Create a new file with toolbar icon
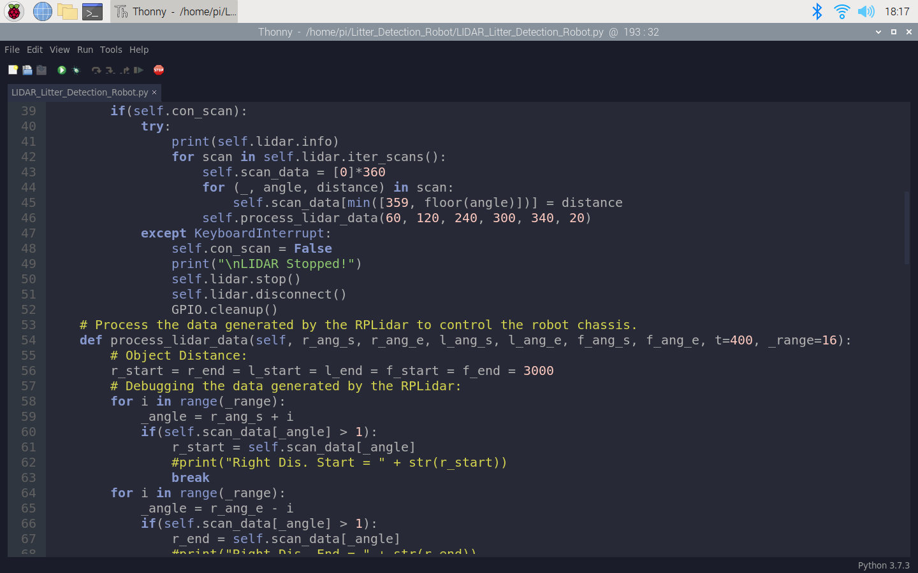 point(13,70)
